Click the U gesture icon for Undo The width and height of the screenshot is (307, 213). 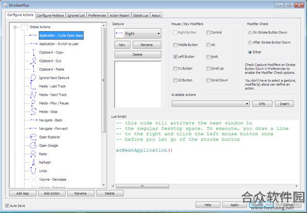(33, 171)
